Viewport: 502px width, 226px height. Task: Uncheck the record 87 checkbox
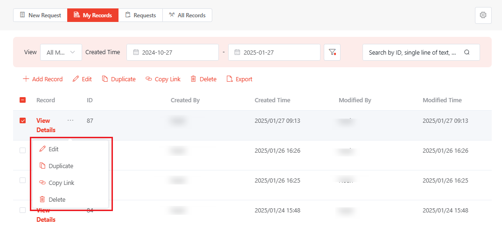click(x=22, y=120)
